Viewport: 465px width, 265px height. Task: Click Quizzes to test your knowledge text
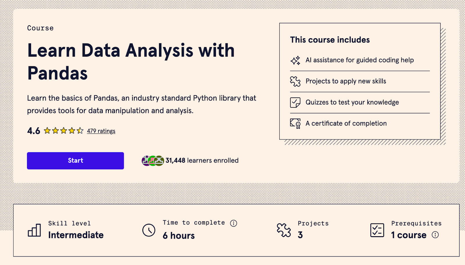coord(352,102)
